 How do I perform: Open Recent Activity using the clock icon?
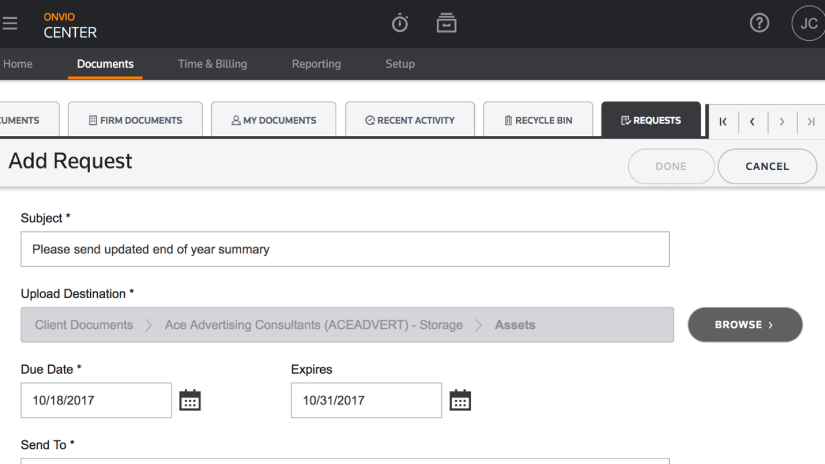click(410, 120)
